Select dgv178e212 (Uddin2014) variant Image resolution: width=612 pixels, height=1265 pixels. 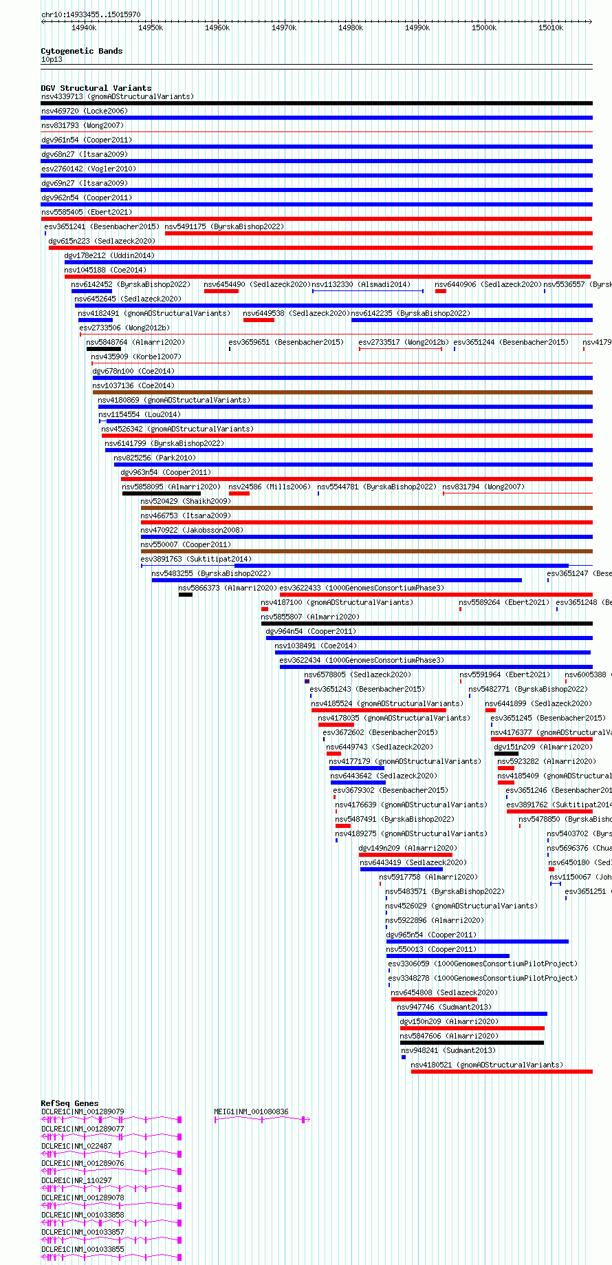[x=109, y=255]
